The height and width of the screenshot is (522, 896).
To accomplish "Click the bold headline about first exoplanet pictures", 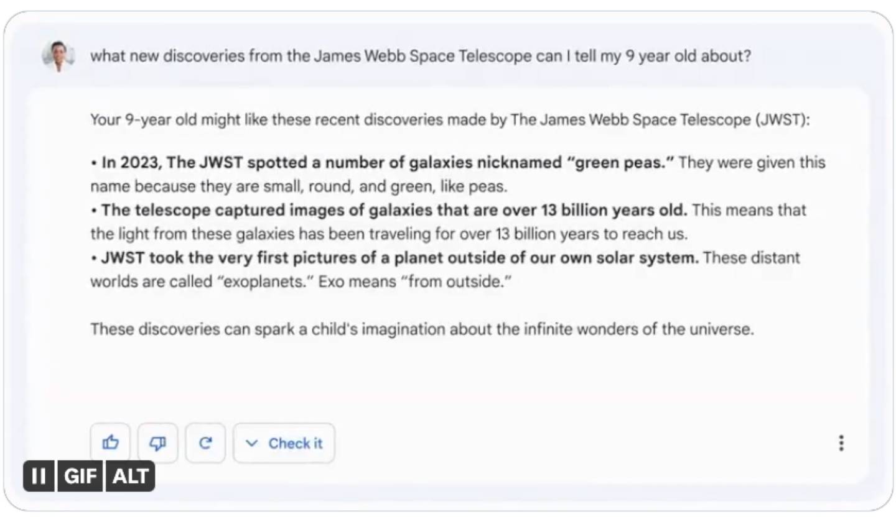I will click(x=399, y=258).
